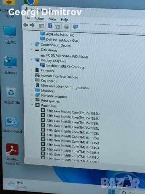145x194 pixels.
Task: Click the Firmware label text
Action: pyautogui.click(x=48, y=70)
